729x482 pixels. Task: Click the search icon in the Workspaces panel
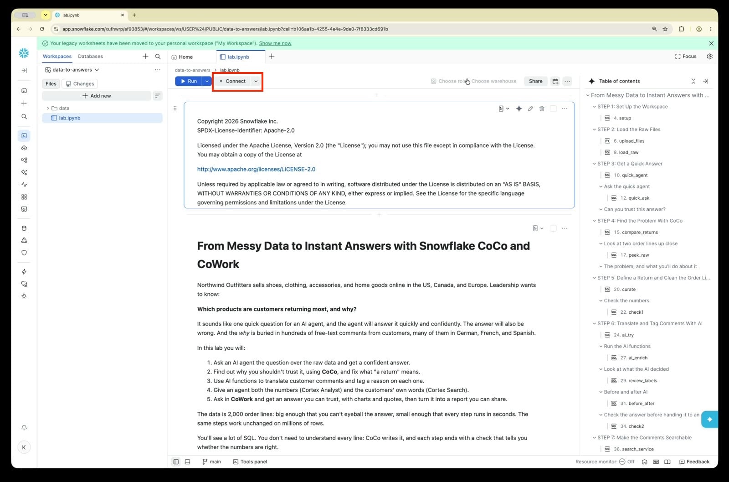(x=158, y=57)
